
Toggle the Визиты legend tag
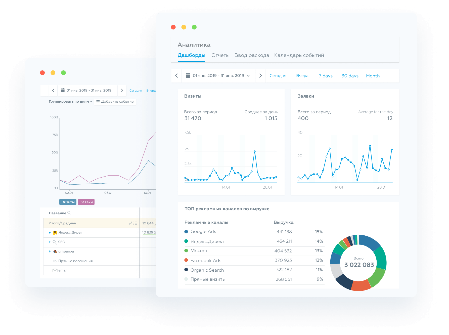68,202
